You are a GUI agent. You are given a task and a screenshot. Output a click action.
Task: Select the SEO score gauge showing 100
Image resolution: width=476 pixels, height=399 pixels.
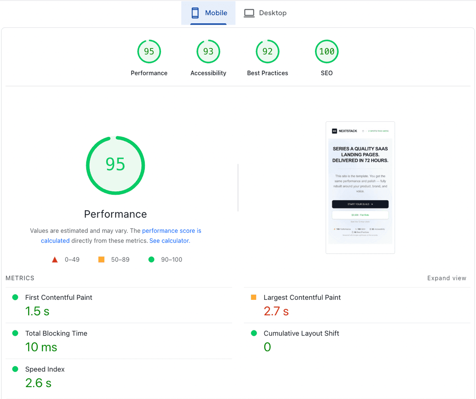326,51
